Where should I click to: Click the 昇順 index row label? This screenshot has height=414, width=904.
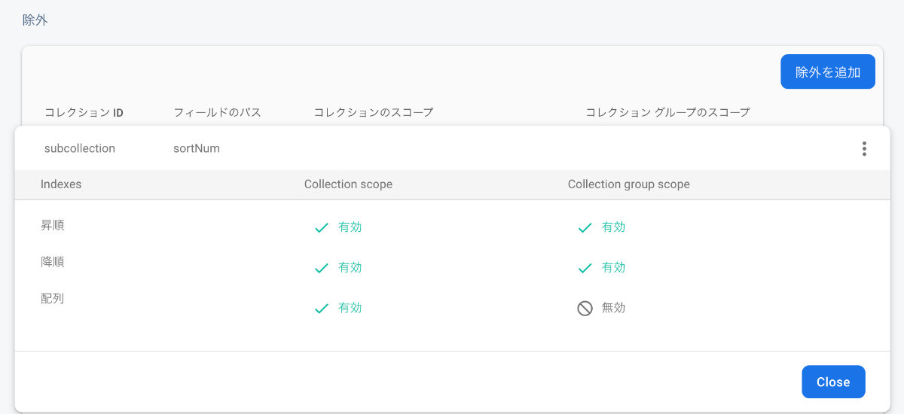pos(53,225)
